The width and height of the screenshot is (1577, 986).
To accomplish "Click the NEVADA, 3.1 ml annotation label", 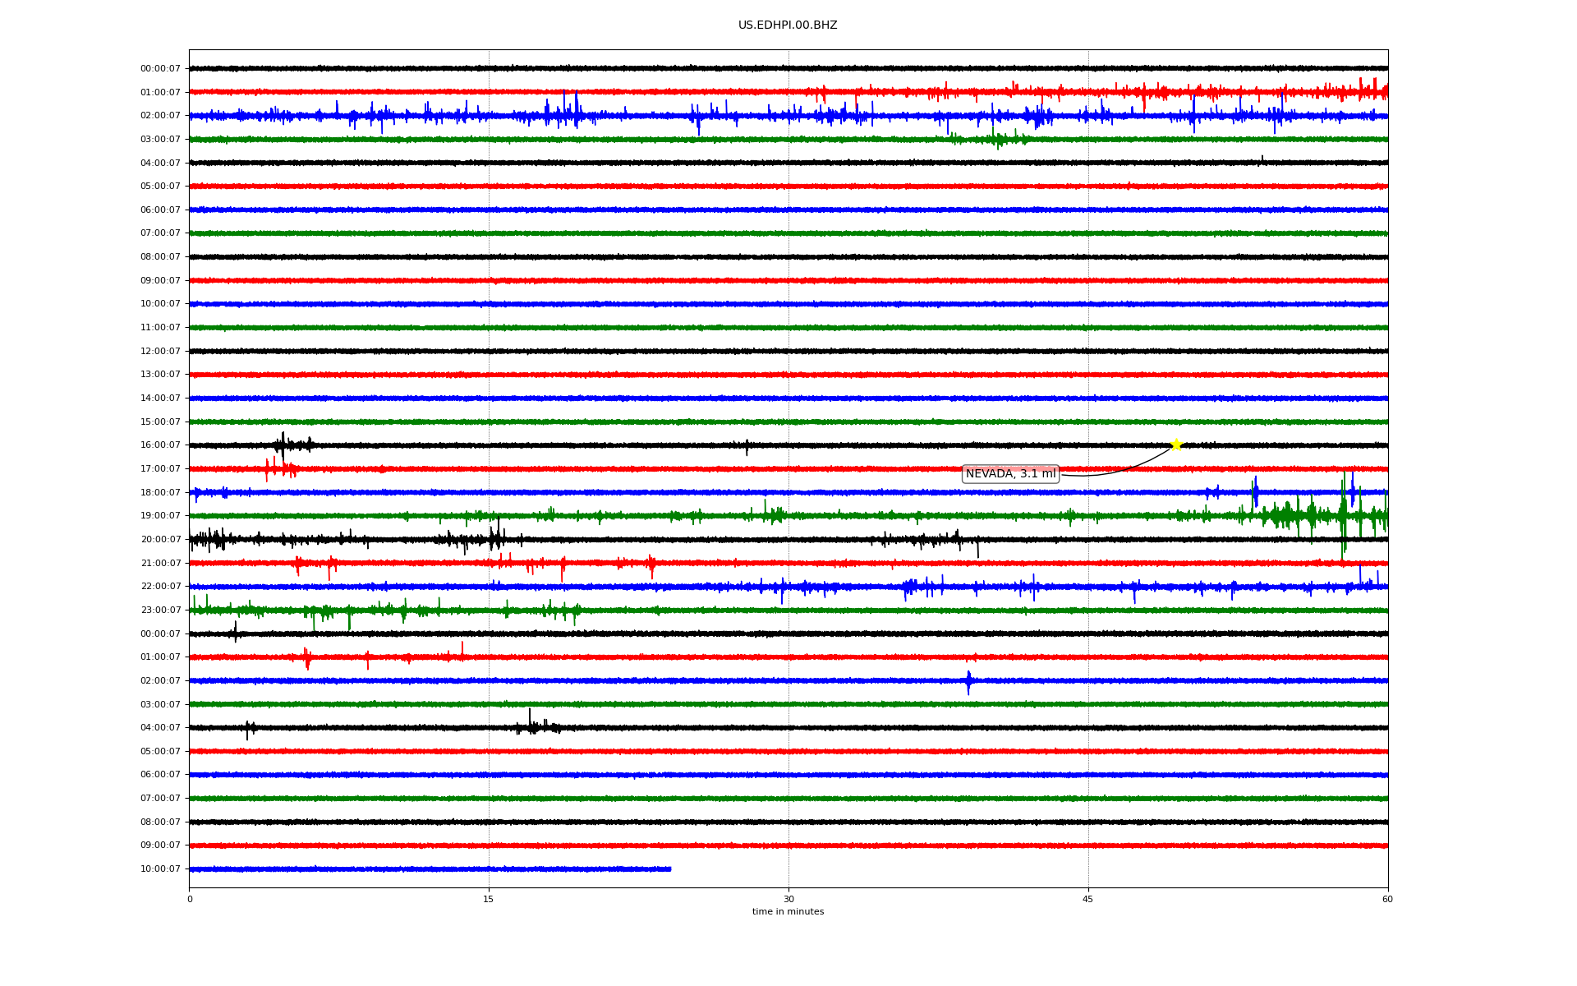I will point(1009,474).
